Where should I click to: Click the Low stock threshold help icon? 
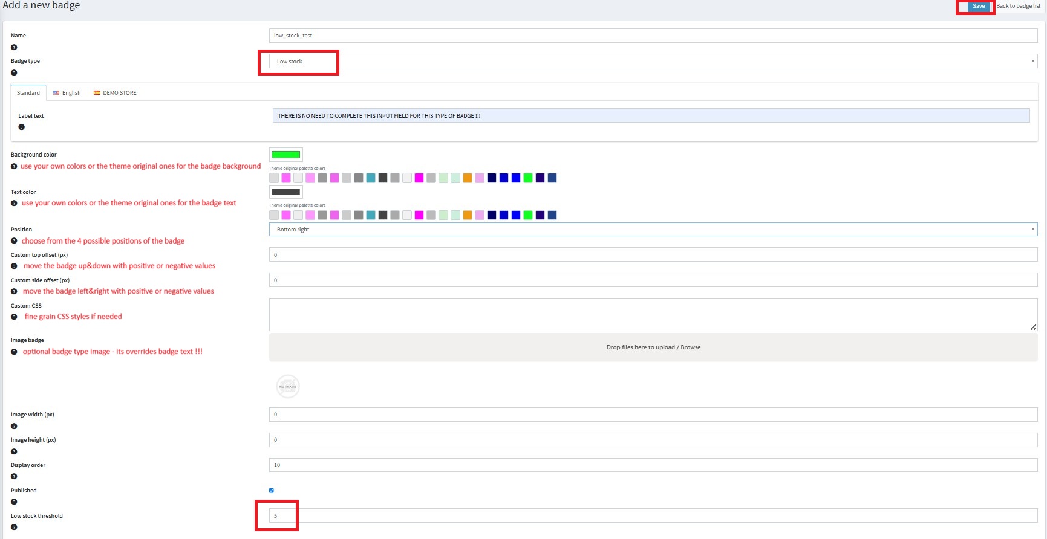[14, 527]
